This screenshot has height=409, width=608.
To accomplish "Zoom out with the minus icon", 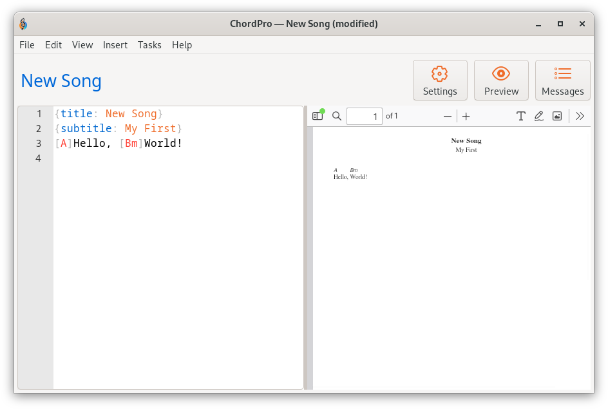I will click(x=448, y=117).
